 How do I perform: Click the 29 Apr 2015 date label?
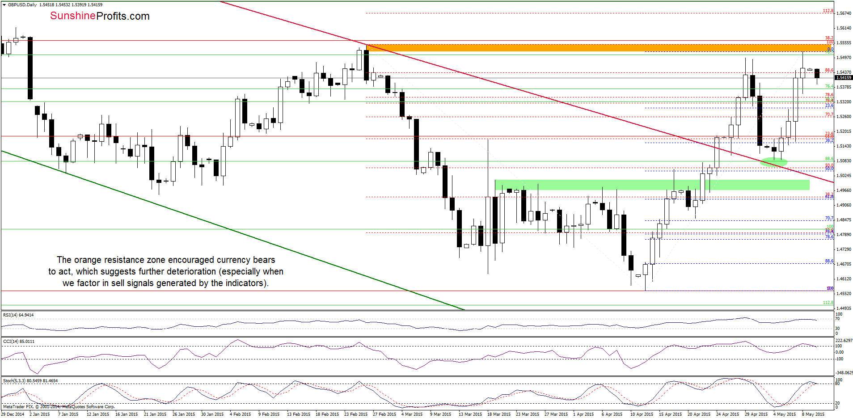click(x=756, y=414)
